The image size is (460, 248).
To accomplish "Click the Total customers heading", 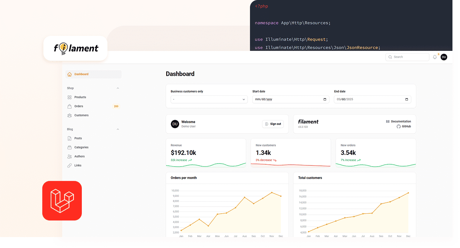I will point(310,178).
